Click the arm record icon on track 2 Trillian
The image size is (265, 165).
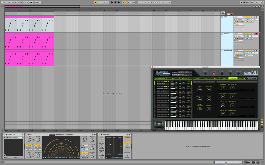[x=256, y=34]
